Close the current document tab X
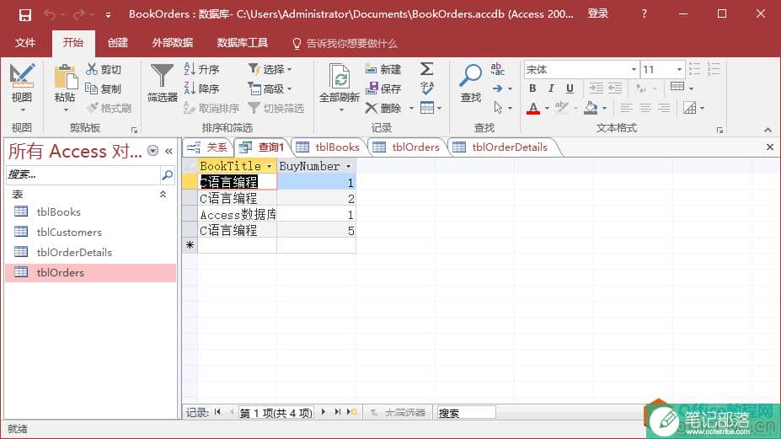This screenshot has width=781, height=439. [769, 147]
